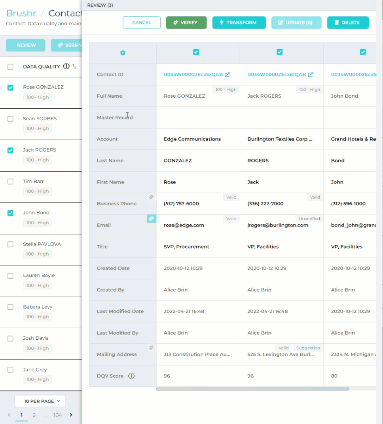Click the Cancel button

[x=142, y=23]
